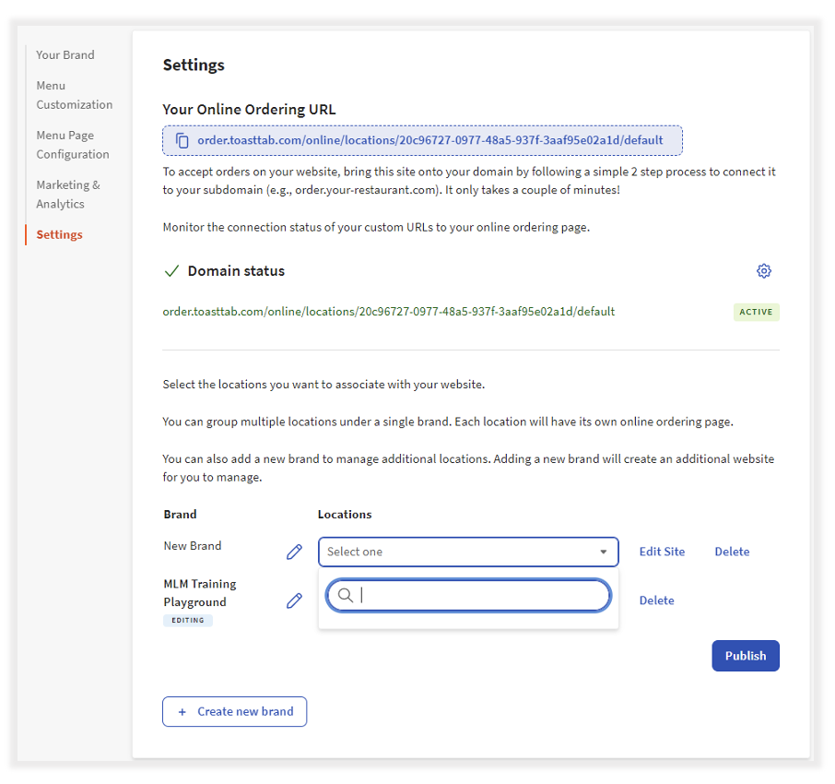The image size is (835, 784).
Task: Edit MLM Training Playground using its pencil icon
Action: [294, 600]
